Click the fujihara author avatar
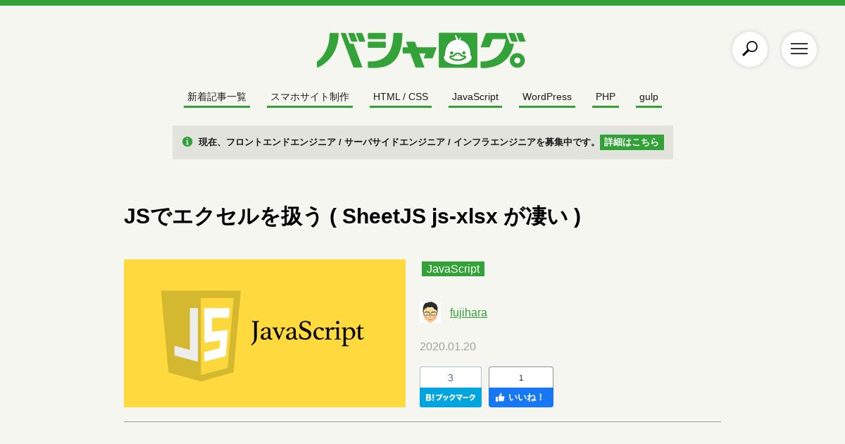The height and width of the screenshot is (444, 845). (x=430, y=312)
